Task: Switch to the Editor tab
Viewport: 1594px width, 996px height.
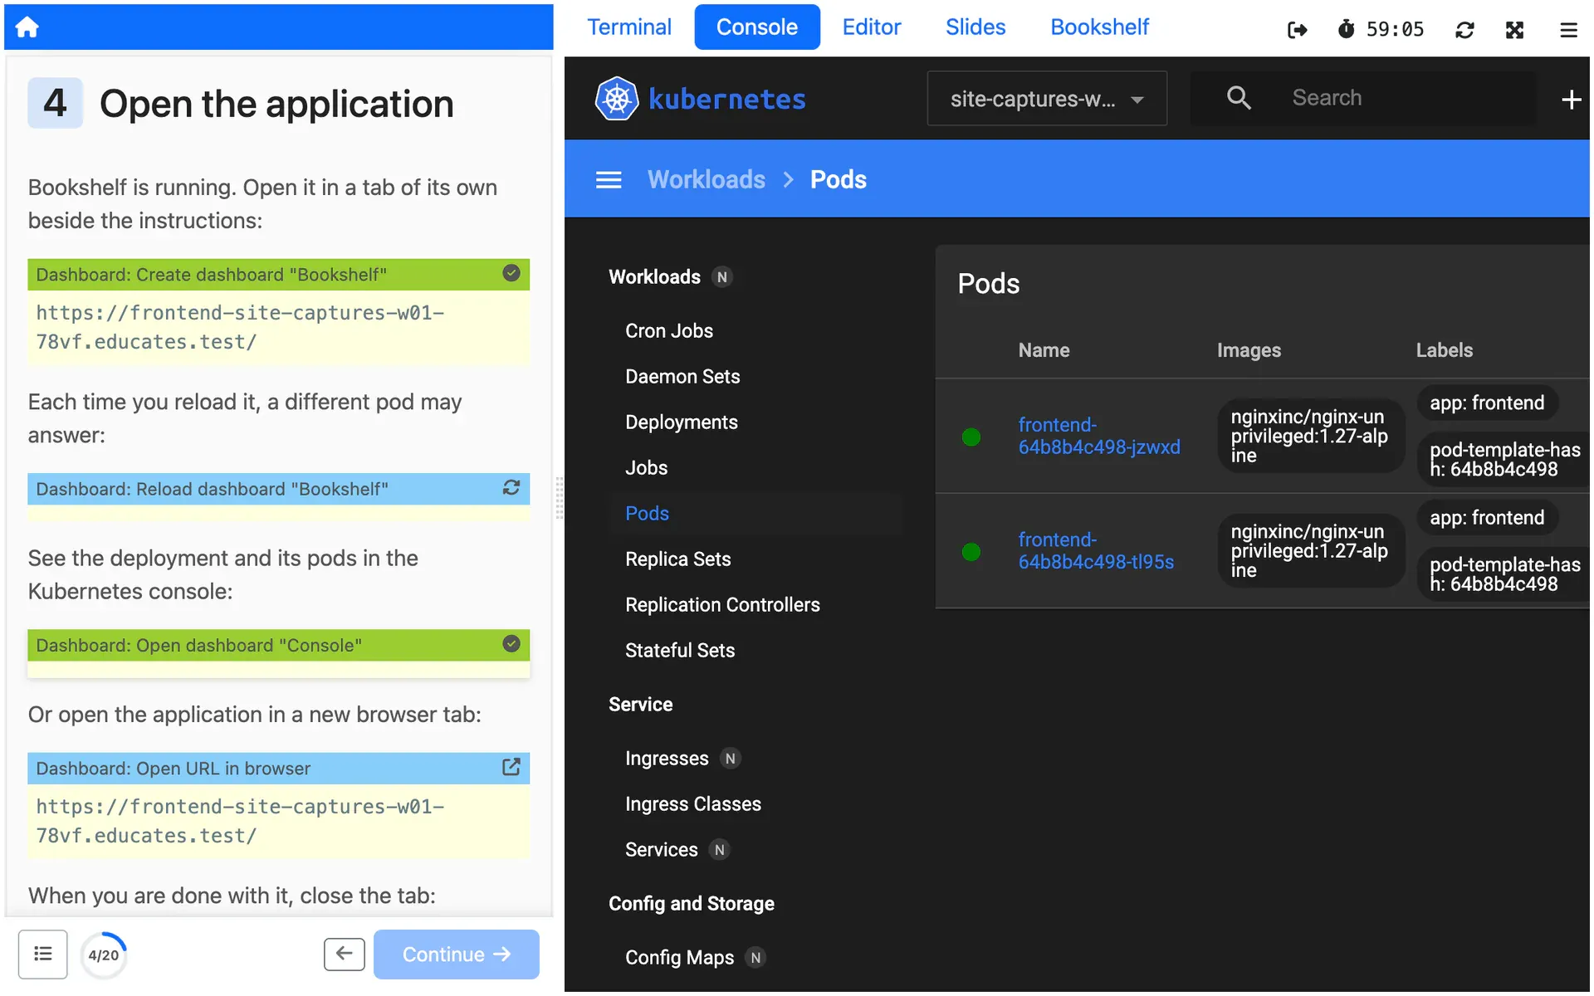Action: 871,27
